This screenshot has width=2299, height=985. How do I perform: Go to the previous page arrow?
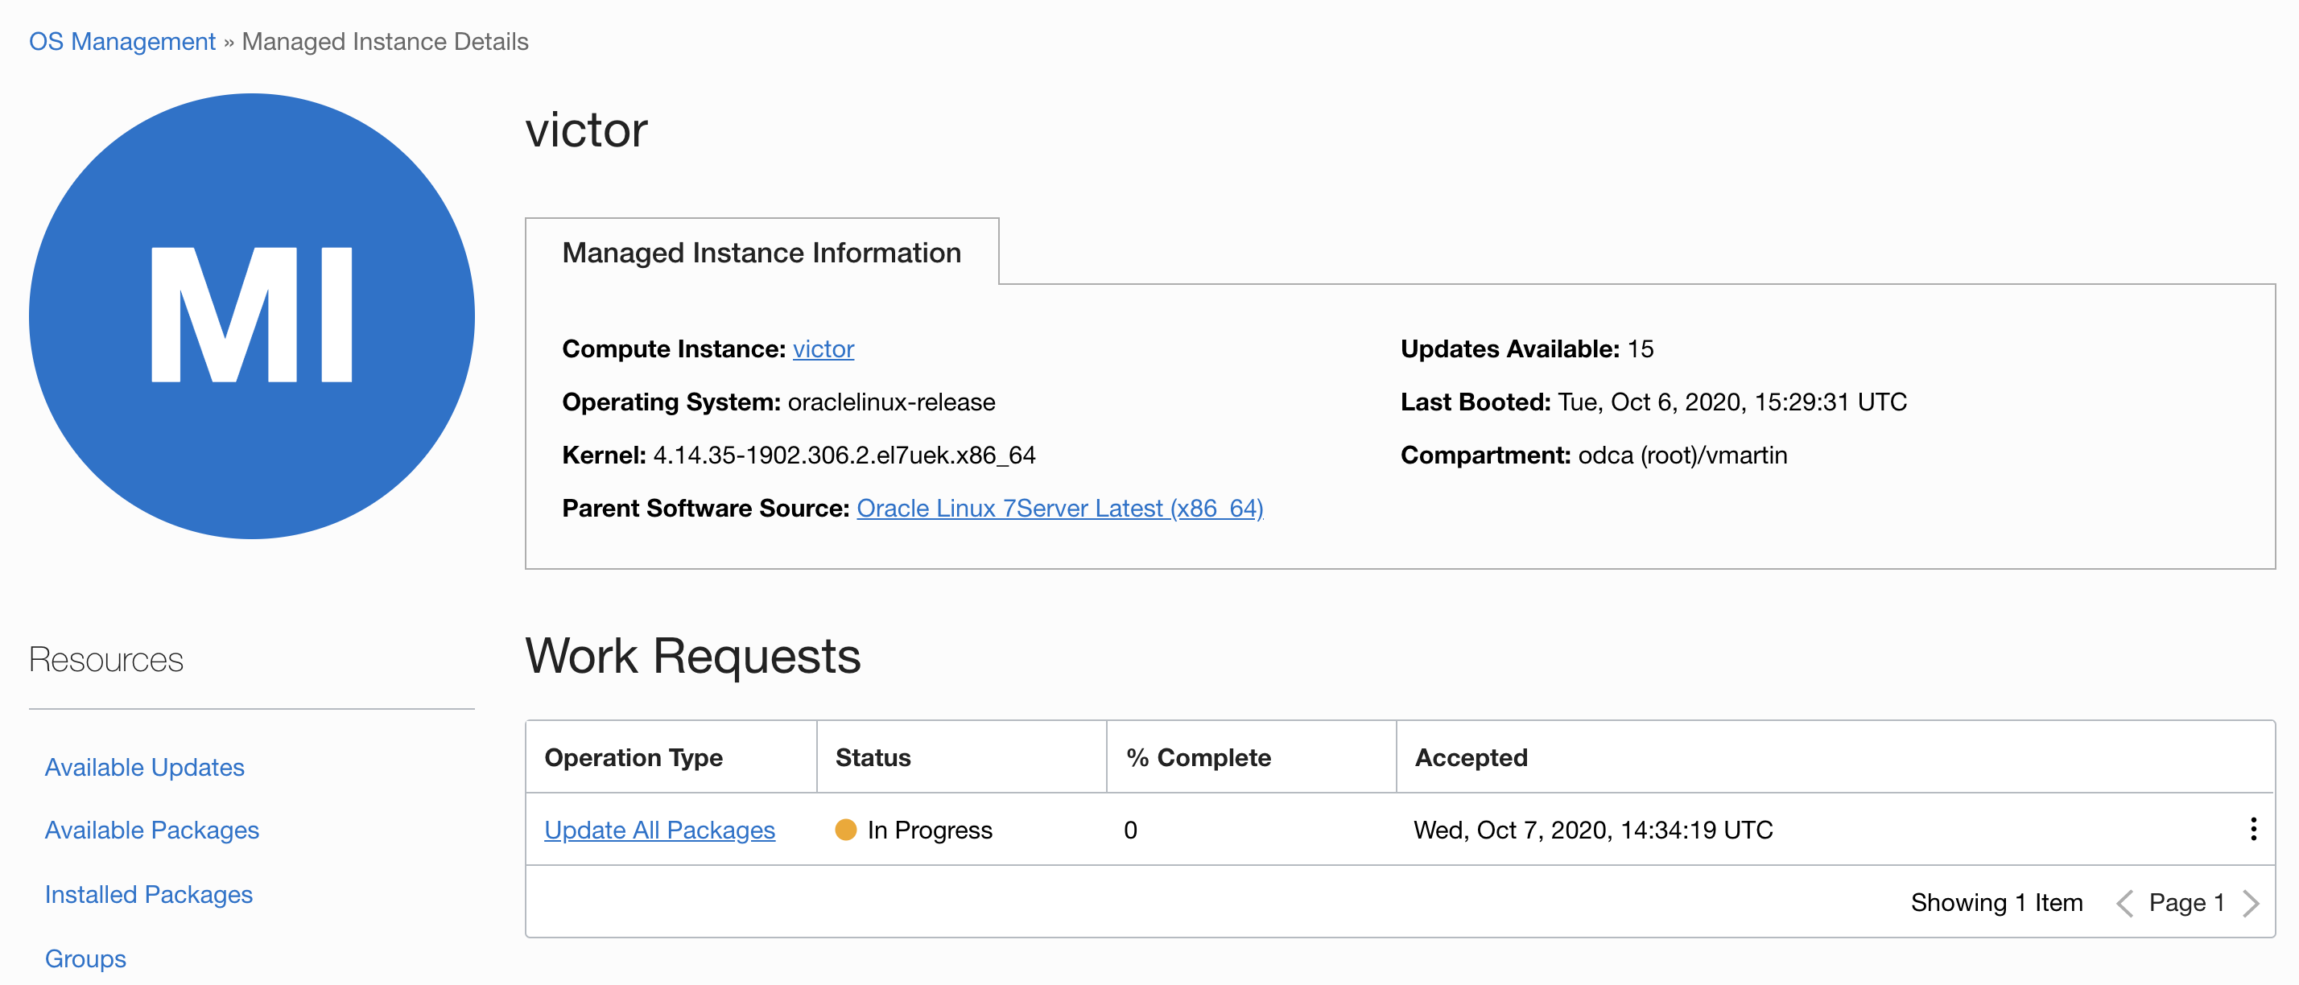tap(2124, 903)
